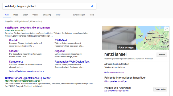The height and width of the screenshot is (96, 173).
Task: Click the Fotos anzeigen photo overlay
Action: (x=126, y=47)
